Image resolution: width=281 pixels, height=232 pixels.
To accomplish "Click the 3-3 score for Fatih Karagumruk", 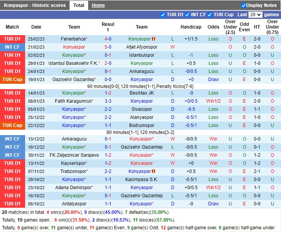I will click(108, 101).
